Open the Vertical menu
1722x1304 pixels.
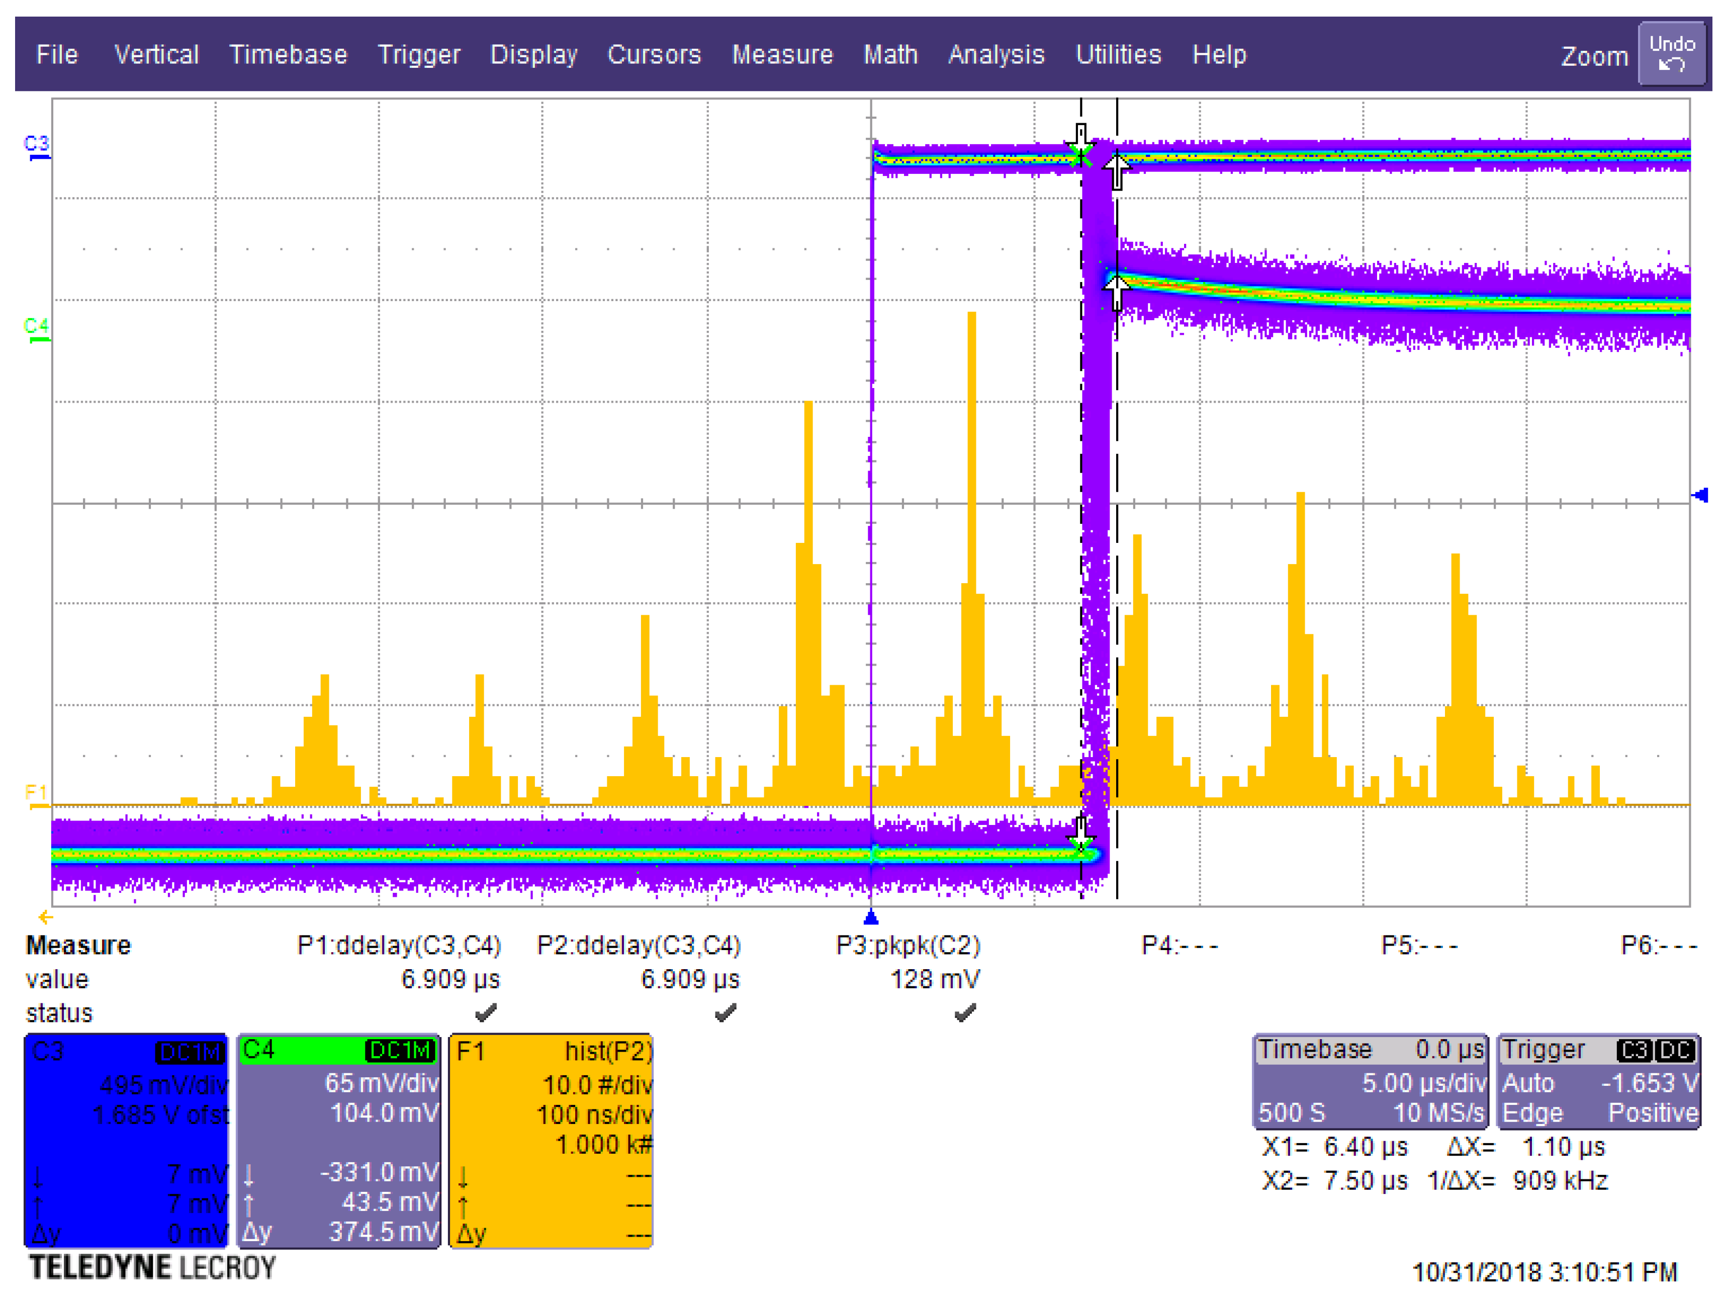[156, 54]
